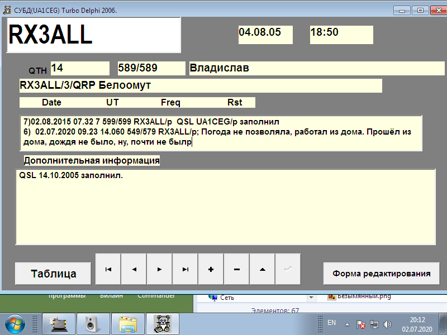Image resolution: width=447 pixels, height=335 pixels.
Task: Open Форма редактирования
Action: point(382,274)
